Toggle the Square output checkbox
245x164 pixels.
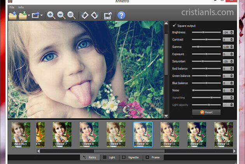tap(174, 25)
